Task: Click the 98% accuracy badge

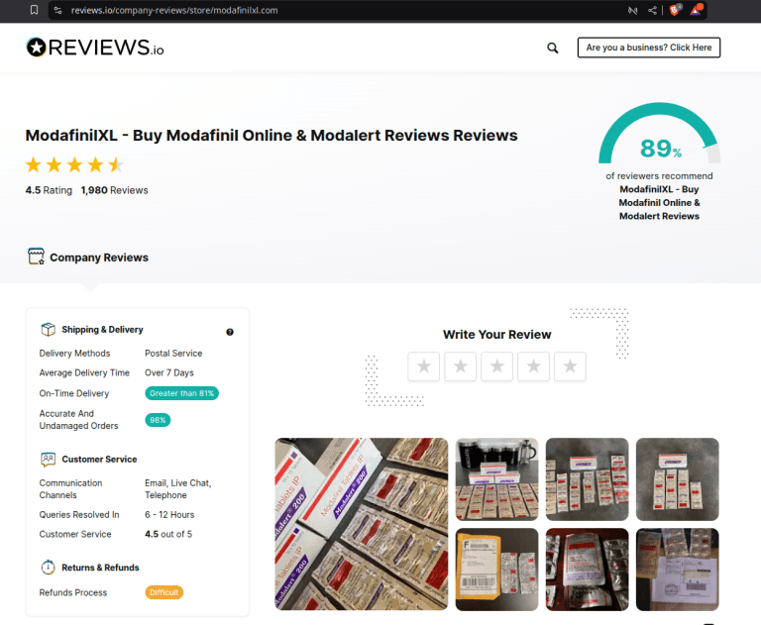Action: [158, 420]
